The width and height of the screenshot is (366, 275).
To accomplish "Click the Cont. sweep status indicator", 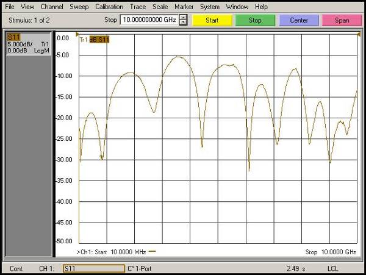I will click(x=15, y=268).
